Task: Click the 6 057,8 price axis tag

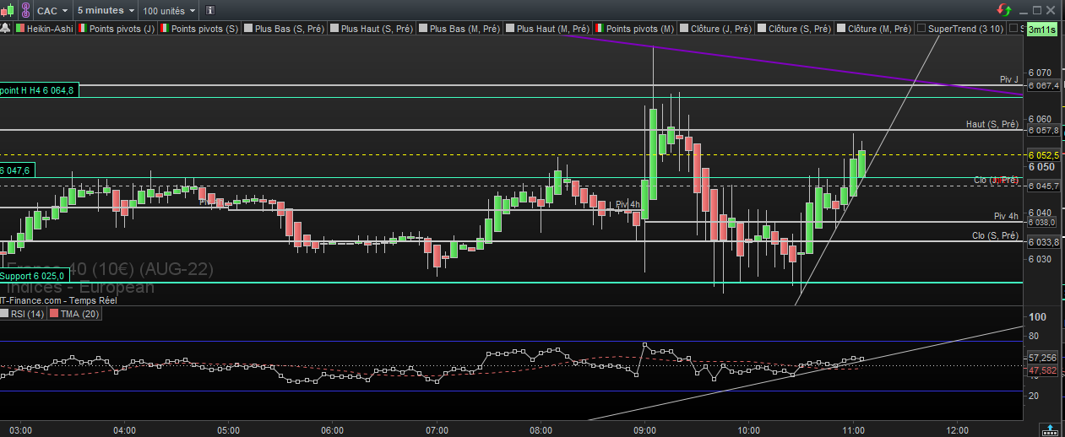Action: pyautogui.click(x=1042, y=130)
